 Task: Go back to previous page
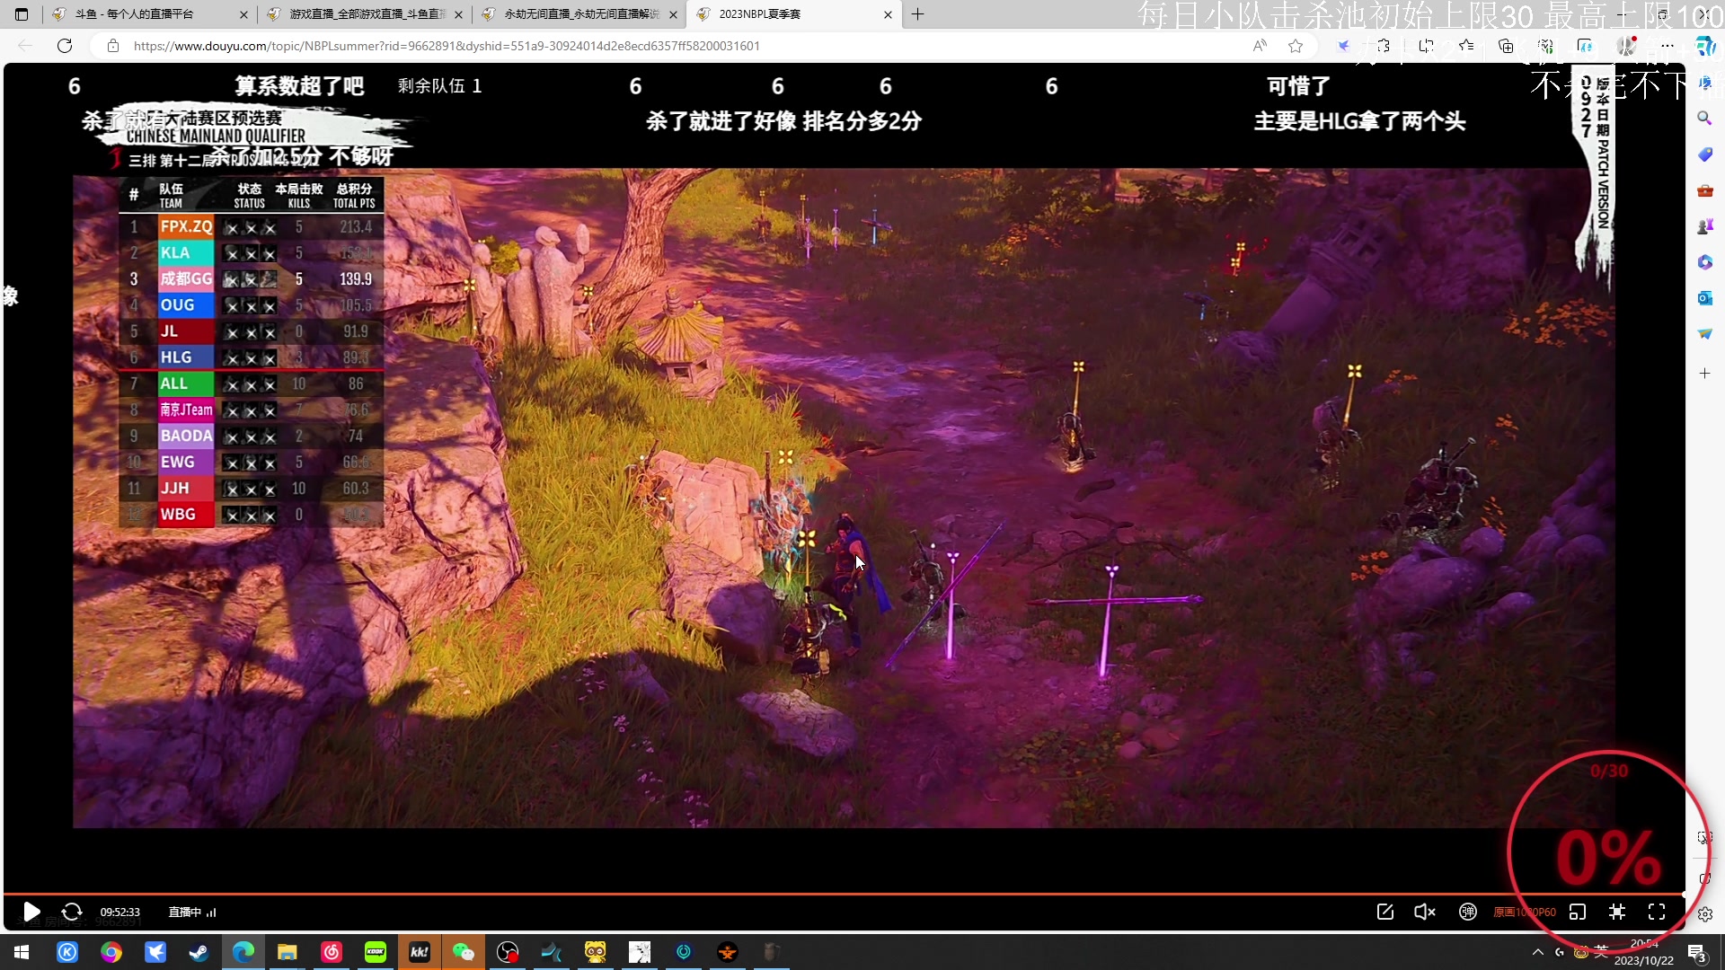tap(25, 46)
